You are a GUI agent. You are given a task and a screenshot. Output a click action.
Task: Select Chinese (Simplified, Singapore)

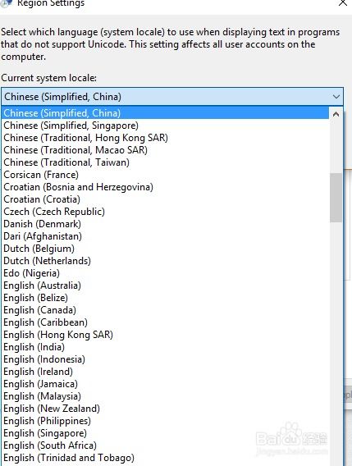pyautogui.click(x=166, y=126)
